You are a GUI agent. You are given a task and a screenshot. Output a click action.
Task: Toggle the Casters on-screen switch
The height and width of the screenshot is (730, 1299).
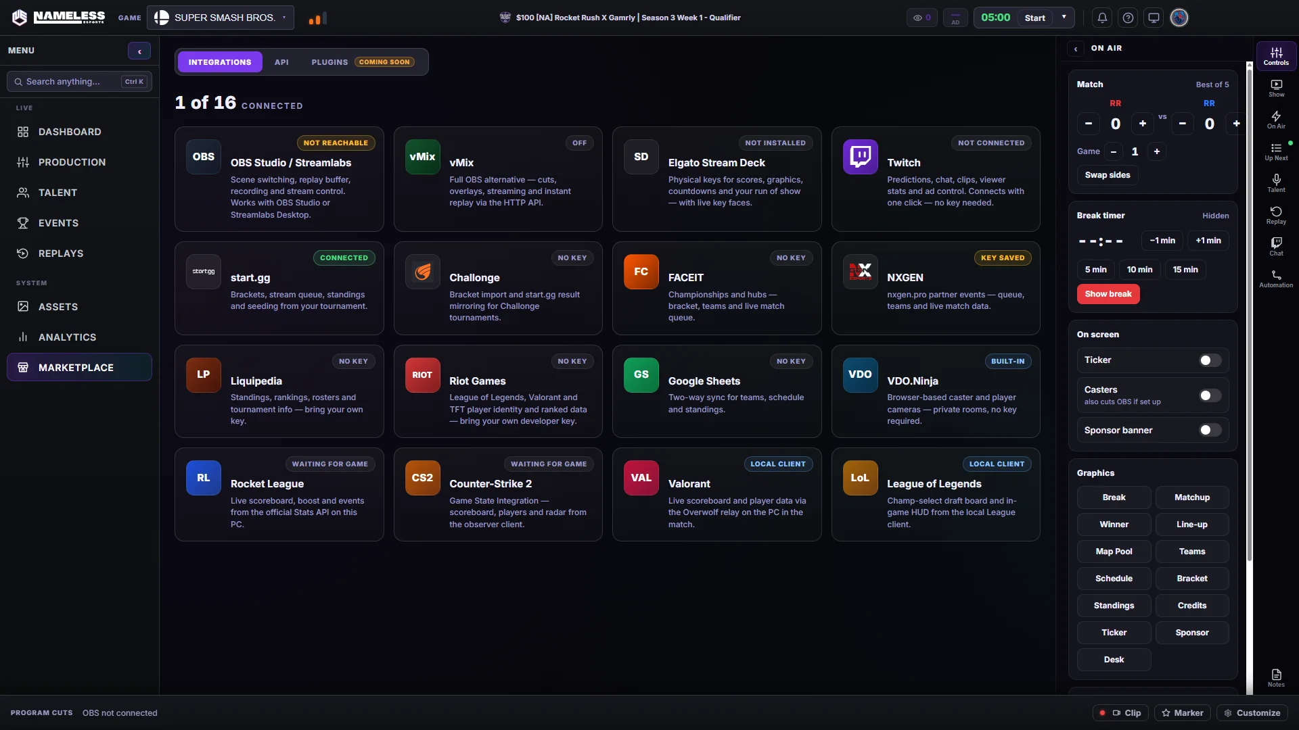pyautogui.click(x=1210, y=395)
